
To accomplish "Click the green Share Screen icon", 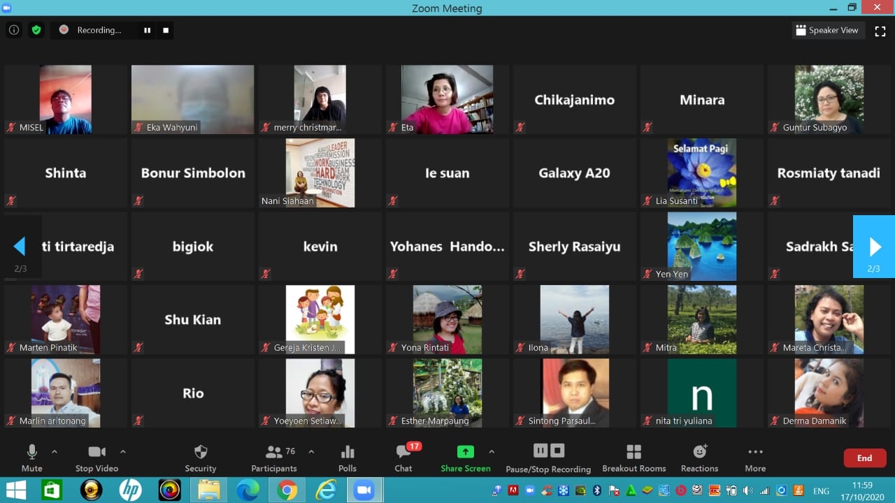I will point(465,451).
